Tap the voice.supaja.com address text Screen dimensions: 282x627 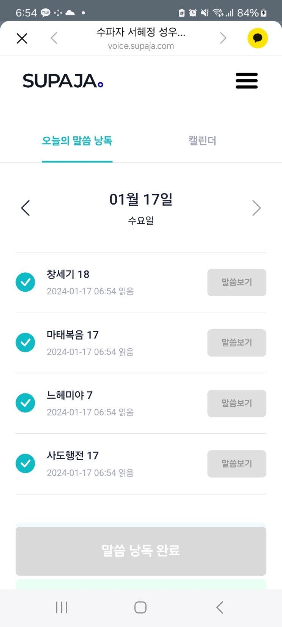(141, 46)
